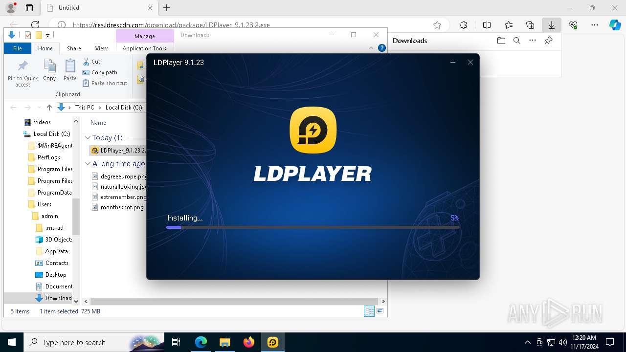Image resolution: width=626 pixels, height=352 pixels.
Task: Click Cut in the Clipboard group
Action: (91, 62)
